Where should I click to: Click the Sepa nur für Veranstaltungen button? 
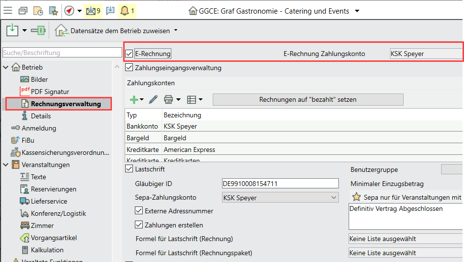click(x=406, y=197)
